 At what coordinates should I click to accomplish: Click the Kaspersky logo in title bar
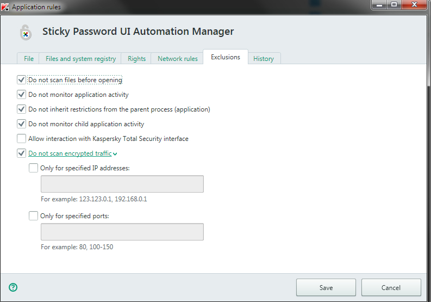click(5, 7)
